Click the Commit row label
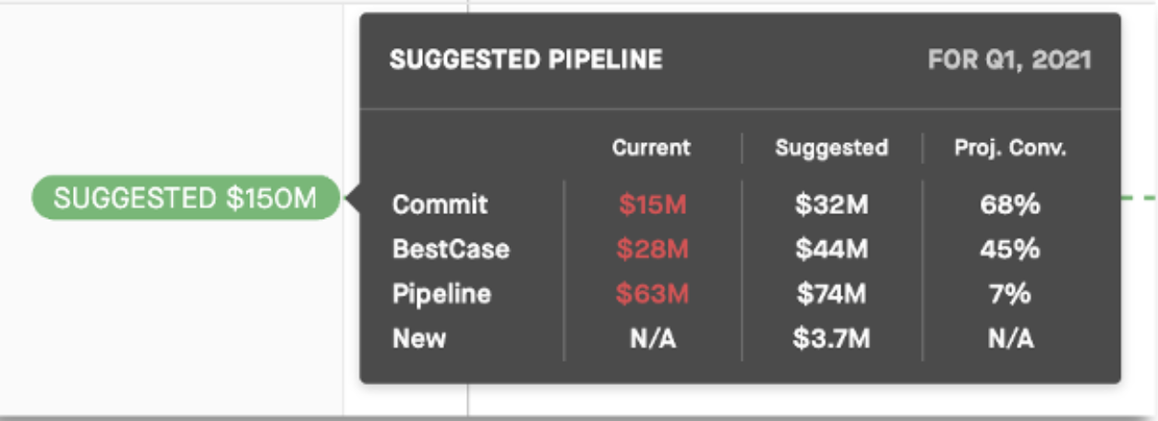The width and height of the screenshot is (1158, 421). (x=440, y=204)
